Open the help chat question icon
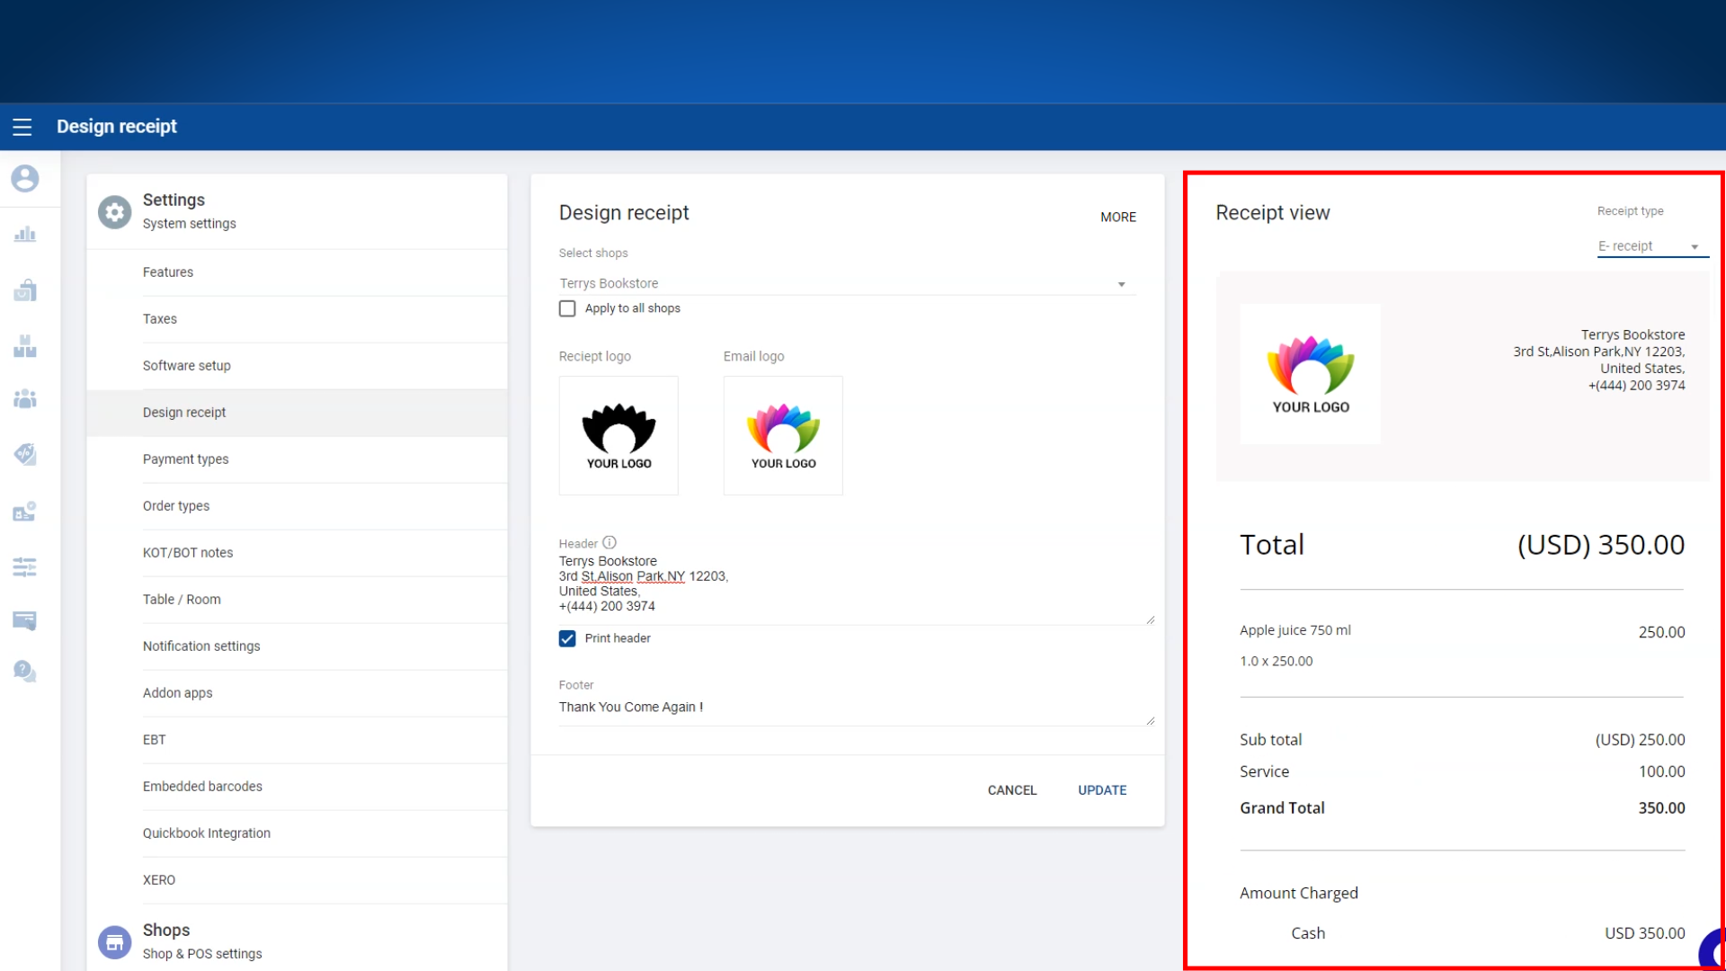 25,671
